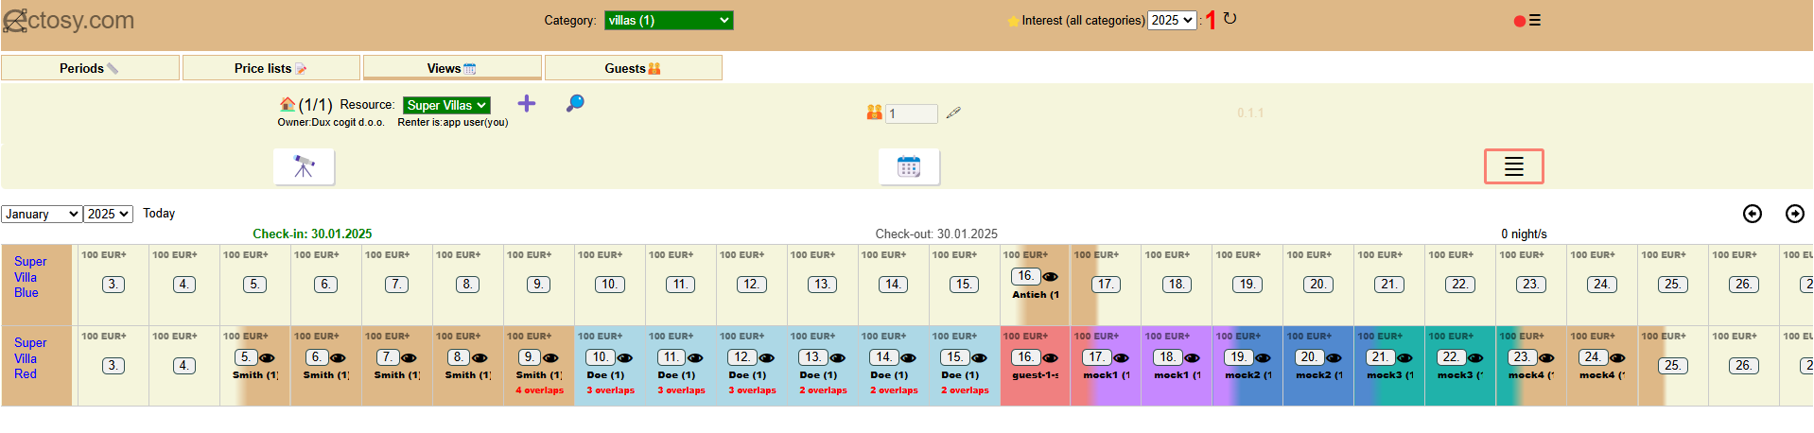Image resolution: width=1814 pixels, height=433 pixels.
Task: Expand the Super Villas resource dropdown
Action: [446, 105]
